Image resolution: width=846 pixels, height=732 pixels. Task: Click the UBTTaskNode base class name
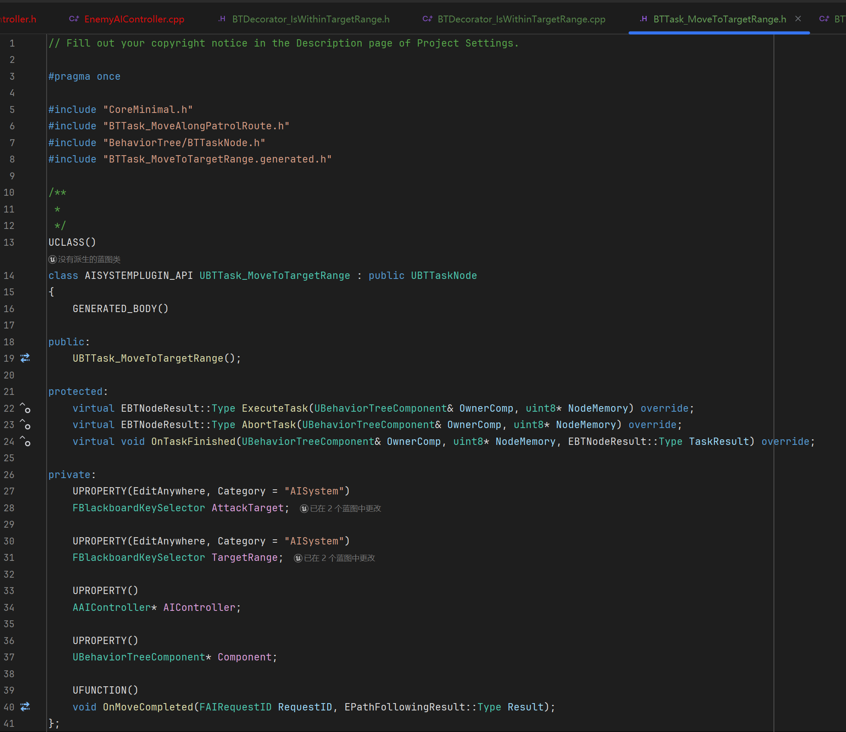[x=444, y=275]
